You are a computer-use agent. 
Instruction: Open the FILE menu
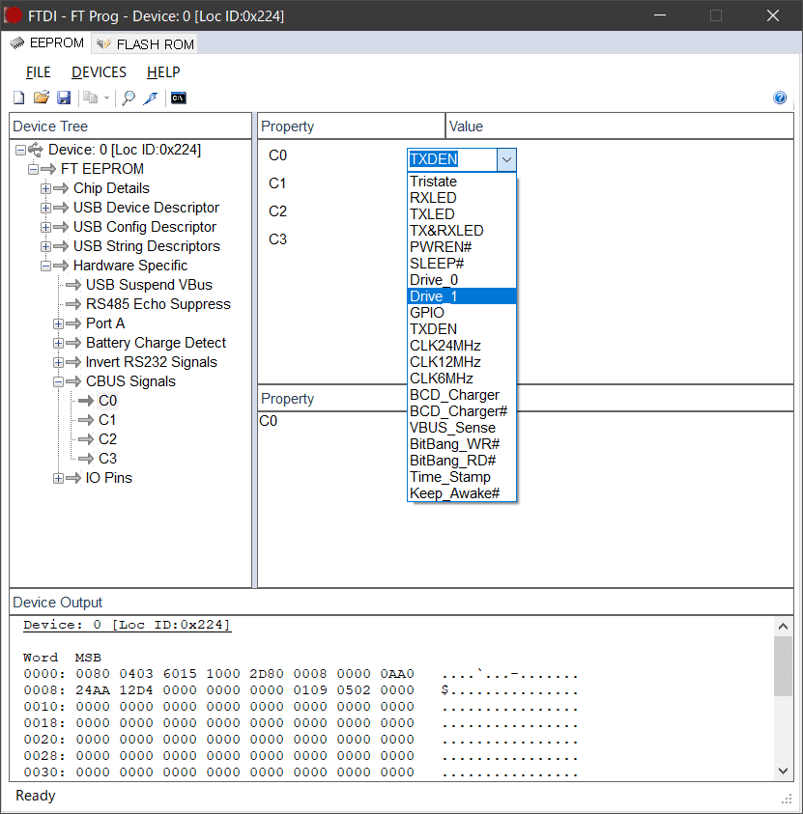coord(39,72)
